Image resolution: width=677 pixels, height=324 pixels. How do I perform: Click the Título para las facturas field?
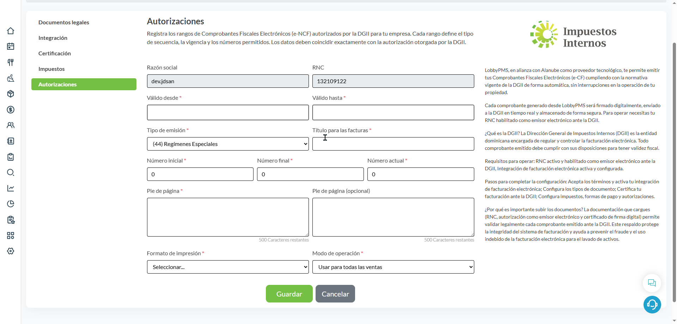pos(393,144)
